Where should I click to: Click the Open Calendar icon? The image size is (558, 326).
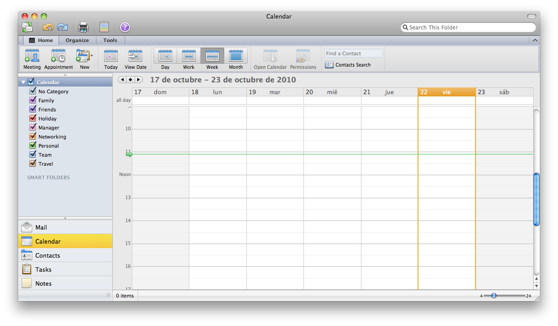tap(270, 56)
